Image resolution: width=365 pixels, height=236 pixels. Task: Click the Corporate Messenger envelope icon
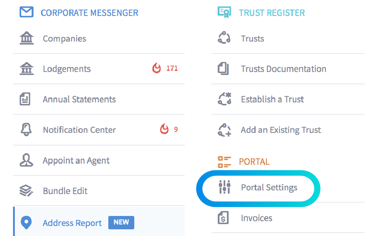click(x=26, y=12)
